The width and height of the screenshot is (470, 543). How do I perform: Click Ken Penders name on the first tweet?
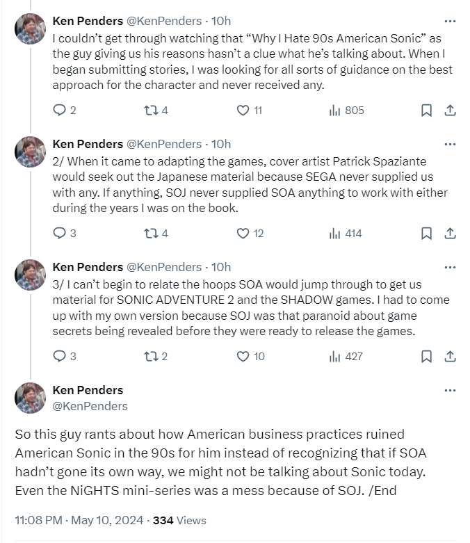click(88, 21)
